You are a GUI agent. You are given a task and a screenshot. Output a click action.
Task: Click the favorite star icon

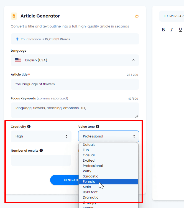[137, 16]
